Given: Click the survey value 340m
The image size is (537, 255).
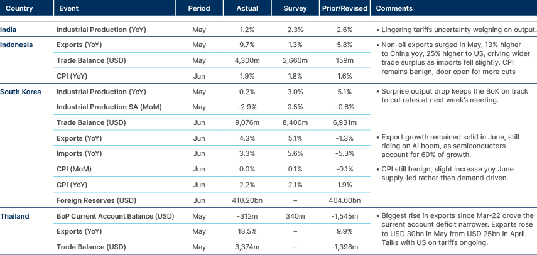Looking at the screenshot, I should point(295,216).
